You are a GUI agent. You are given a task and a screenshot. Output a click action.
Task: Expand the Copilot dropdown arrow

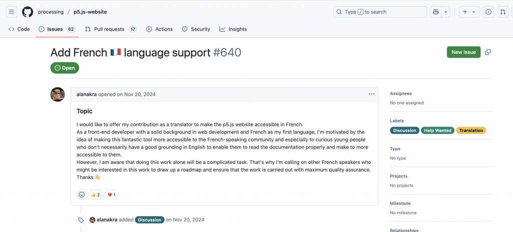pyautogui.click(x=445, y=12)
